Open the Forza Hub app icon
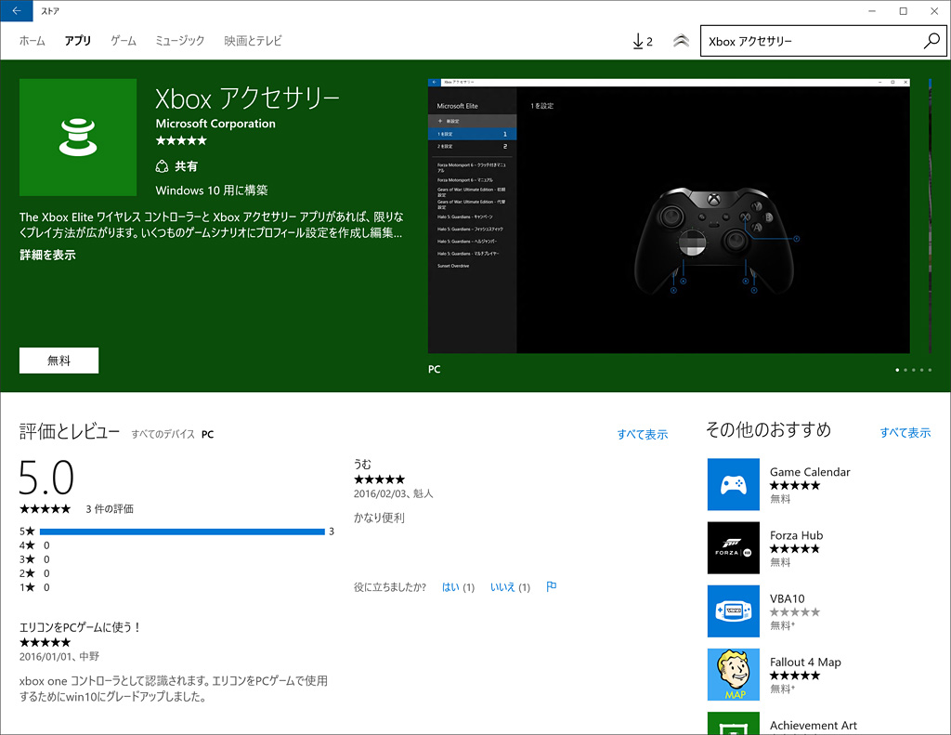 [x=733, y=547]
